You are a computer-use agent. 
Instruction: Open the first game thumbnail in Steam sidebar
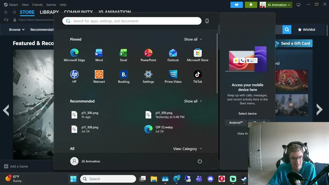pos(291,80)
